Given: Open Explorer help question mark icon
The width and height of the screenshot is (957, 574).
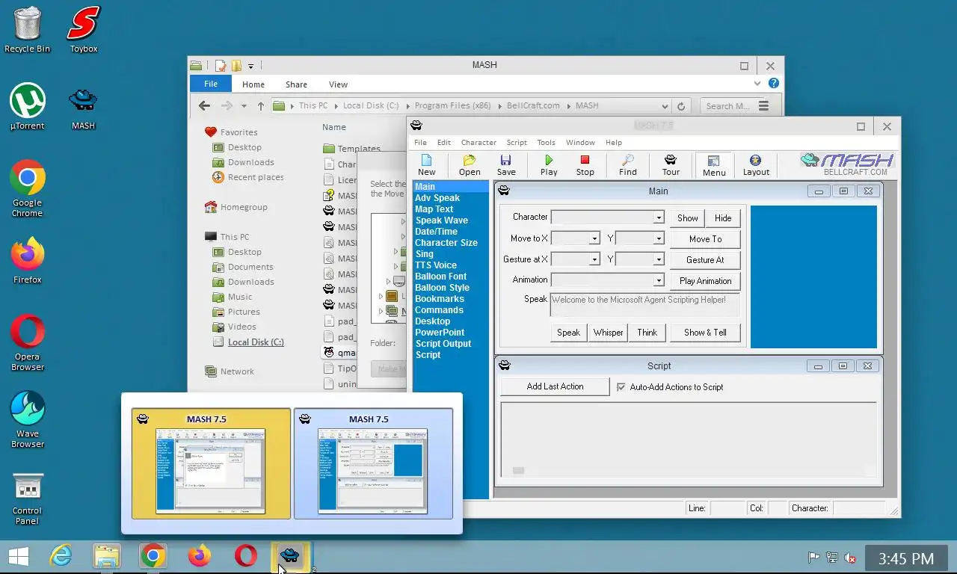Looking at the screenshot, I should pyautogui.click(x=774, y=84).
